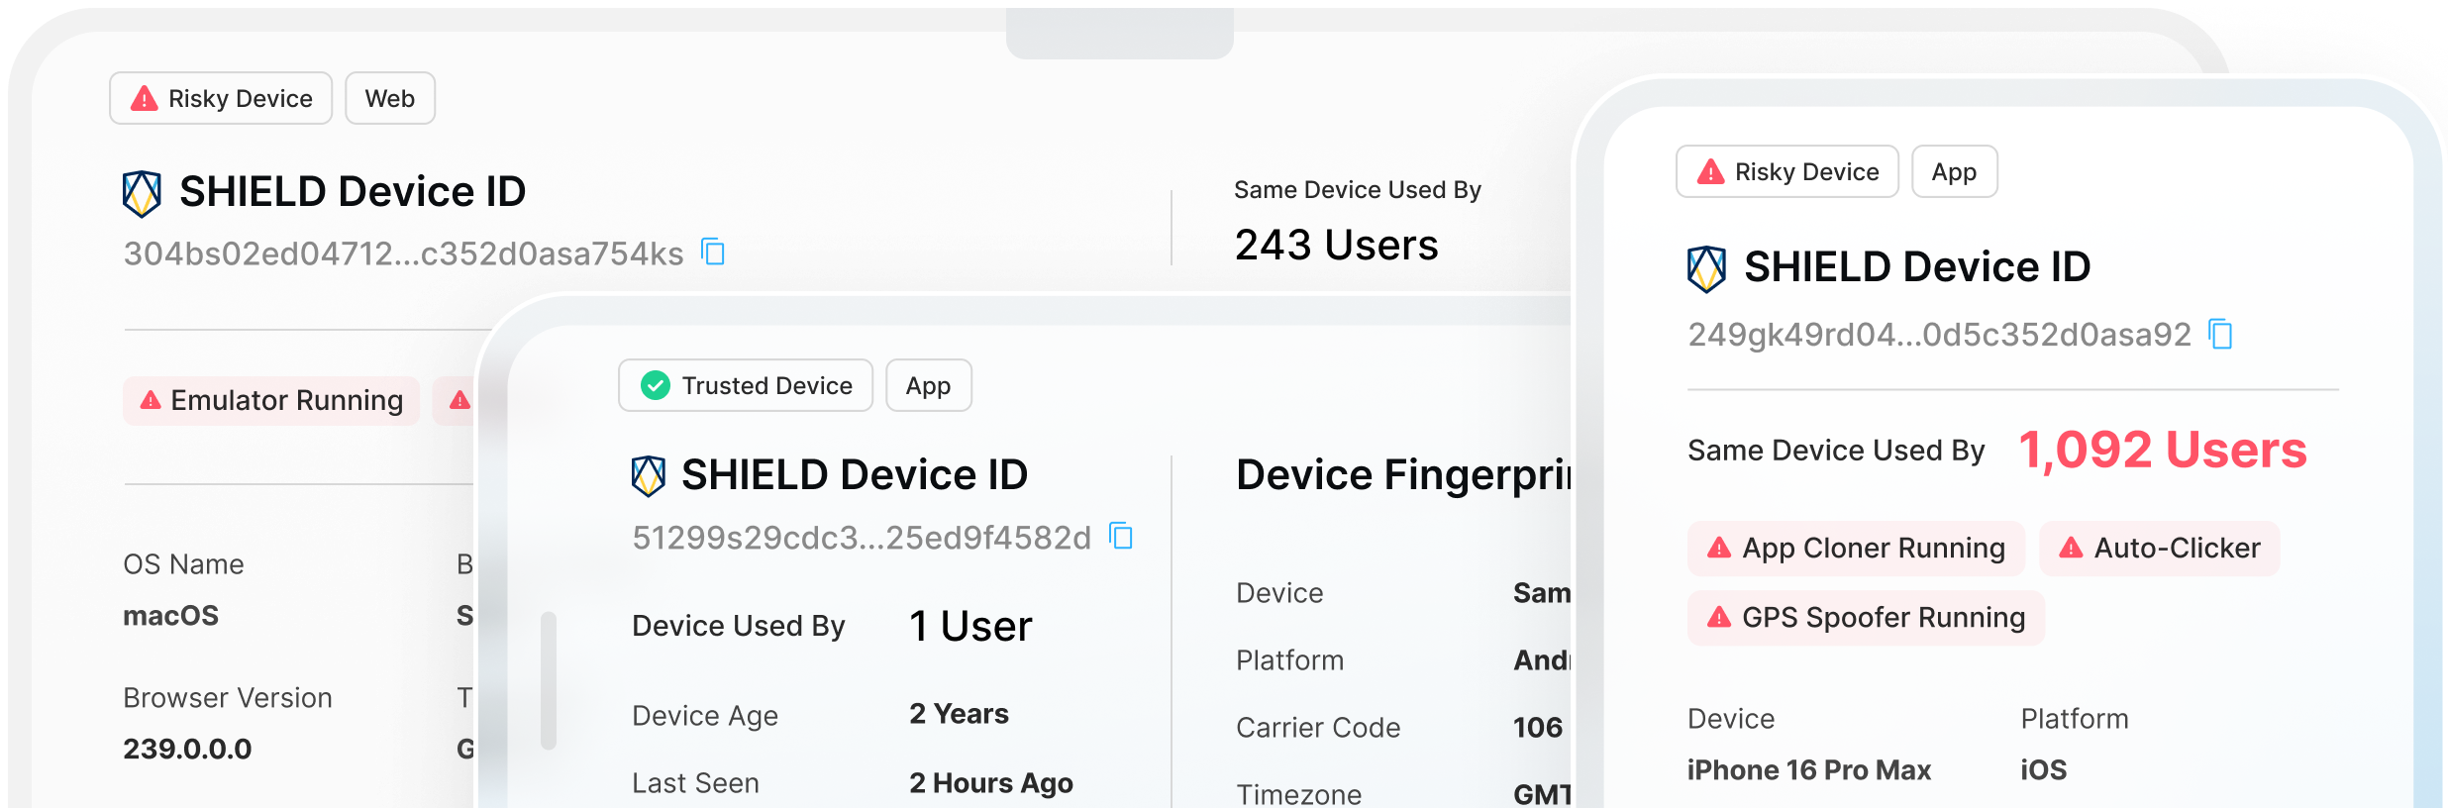Click App tag beside Trusted Device
This screenshot has height=808, width=2448.
[x=928, y=385]
